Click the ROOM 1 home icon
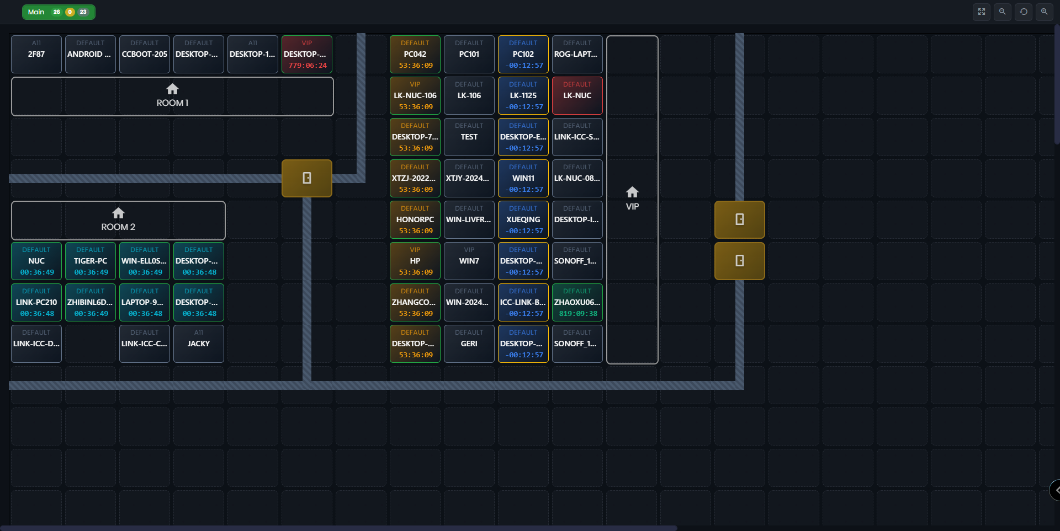The image size is (1060, 531). 172,89
